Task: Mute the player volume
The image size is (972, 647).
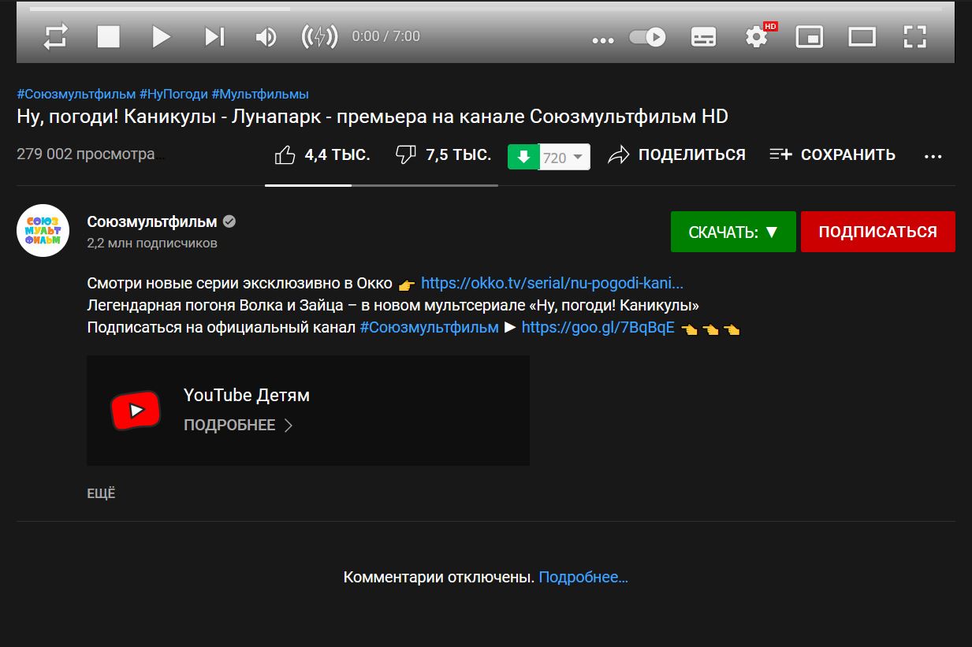Action: 266,36
